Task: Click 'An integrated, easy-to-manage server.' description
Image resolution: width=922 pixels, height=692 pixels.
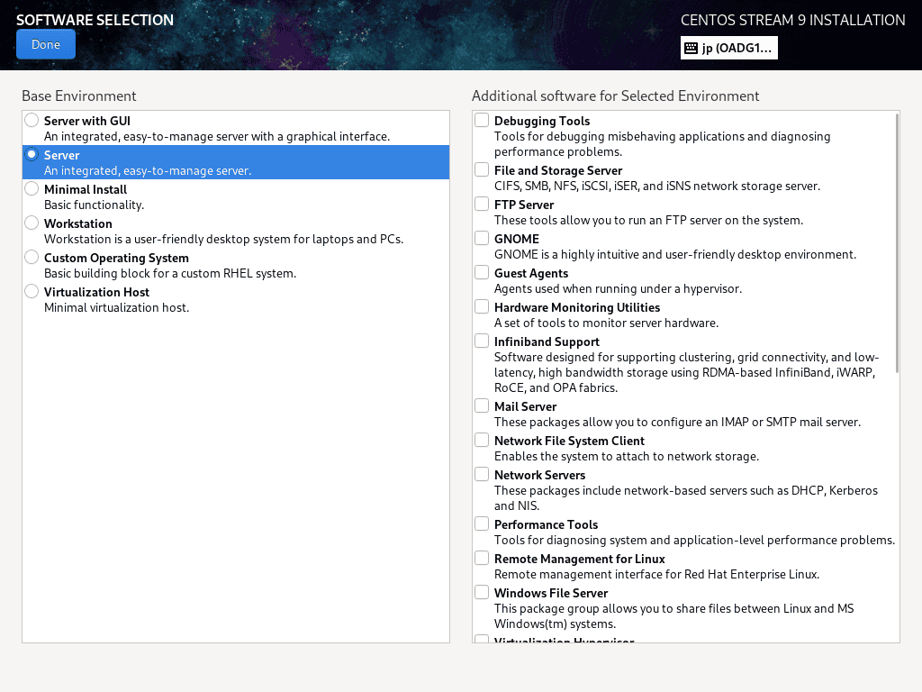Action: [x=148, y=170]
